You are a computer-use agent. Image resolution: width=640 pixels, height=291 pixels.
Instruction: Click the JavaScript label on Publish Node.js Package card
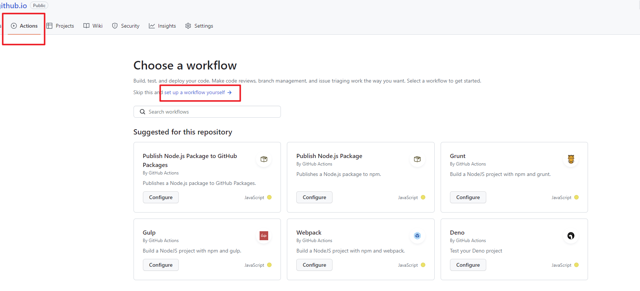tap(408, 198)
